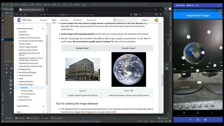This screenshot has height=126, width=224.
Task: Click scrcpy bottom bar home circle
Action: click(x=198, y=120)
